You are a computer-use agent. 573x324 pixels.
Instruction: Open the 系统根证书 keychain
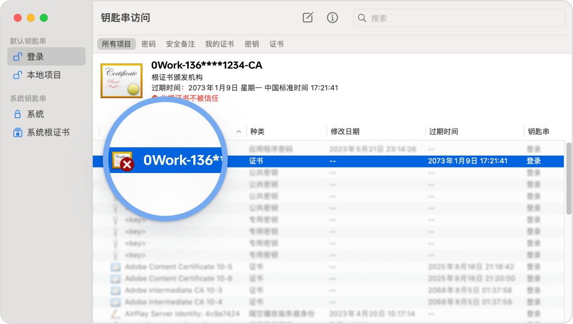[x=48, y=132]
